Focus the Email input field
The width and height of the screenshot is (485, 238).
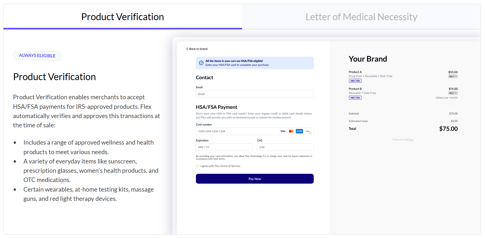tap(255, 94)
